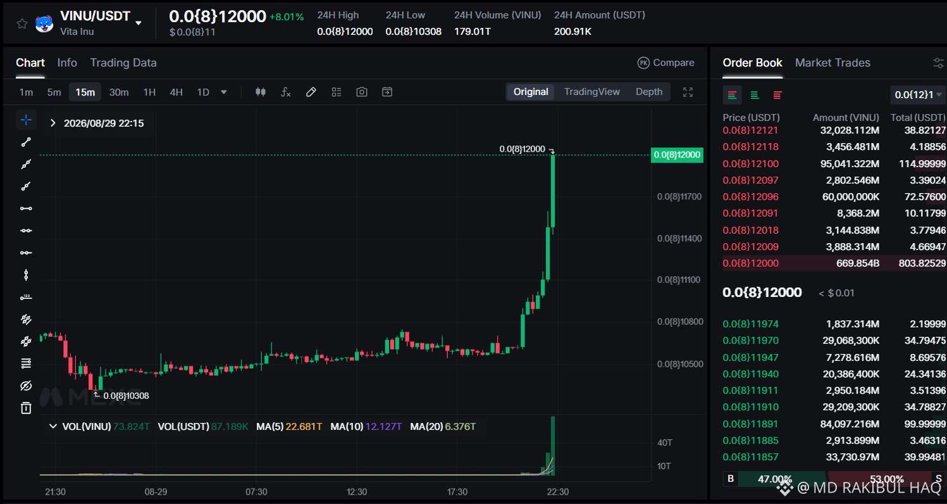
Task: Click the bid price 0.0{8}11891 row
Action: [834, 424]
